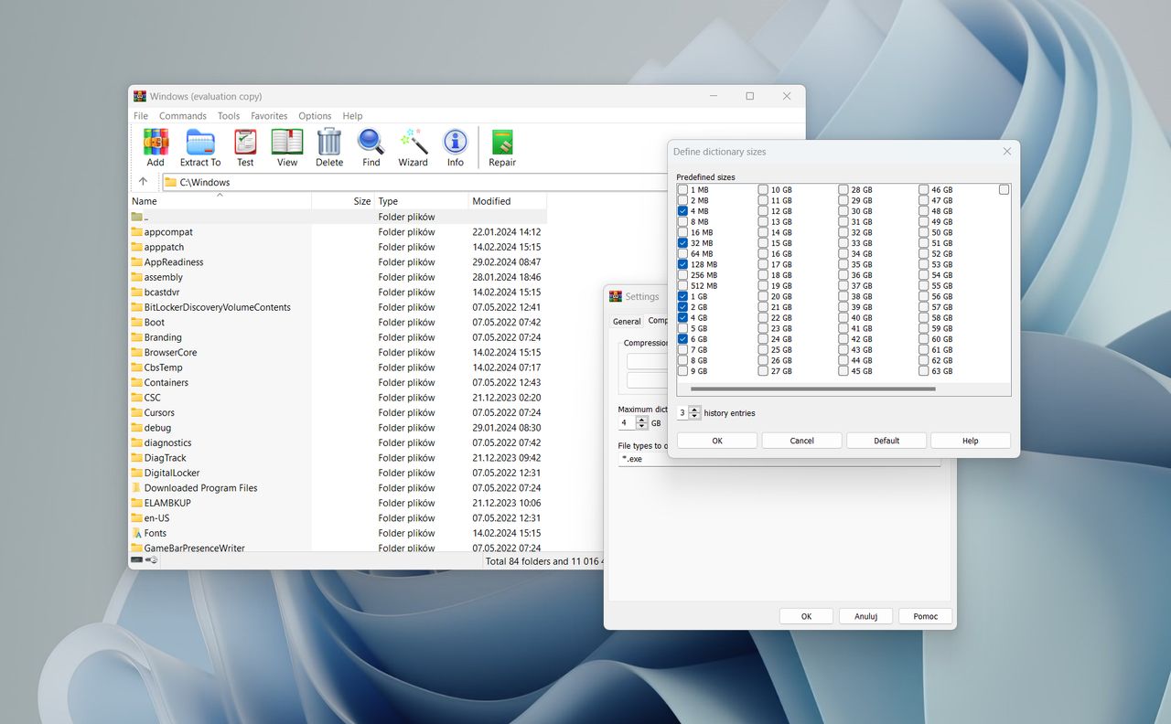Select the Extract To toolbar icon
1171x724 pixels.
[199, 144]
